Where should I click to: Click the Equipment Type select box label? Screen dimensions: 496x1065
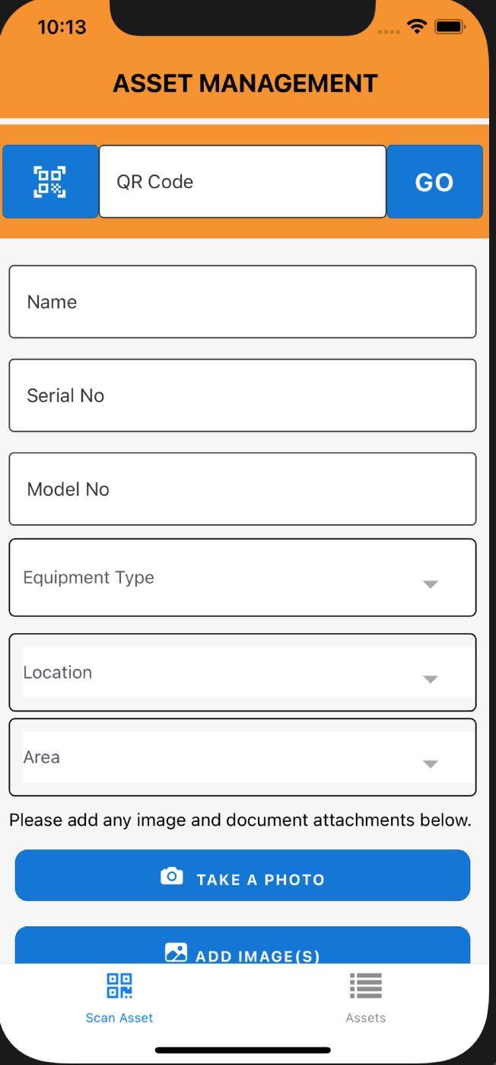coord(89,577)
